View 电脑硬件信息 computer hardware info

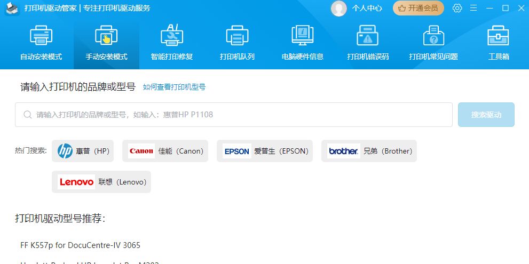point(302,44)
